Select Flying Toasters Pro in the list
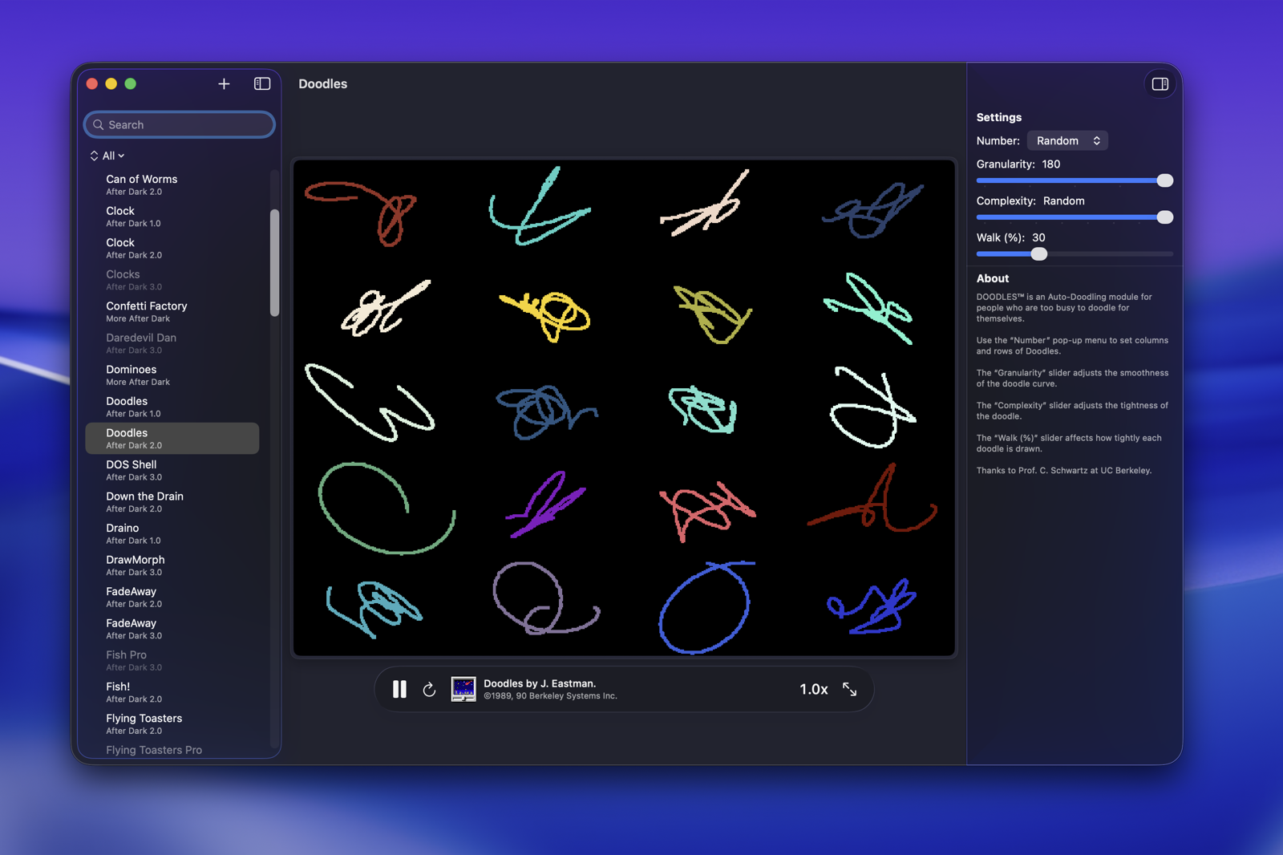Image resolution: width=1283 pixels, height=855 pixels. point(172,750)
